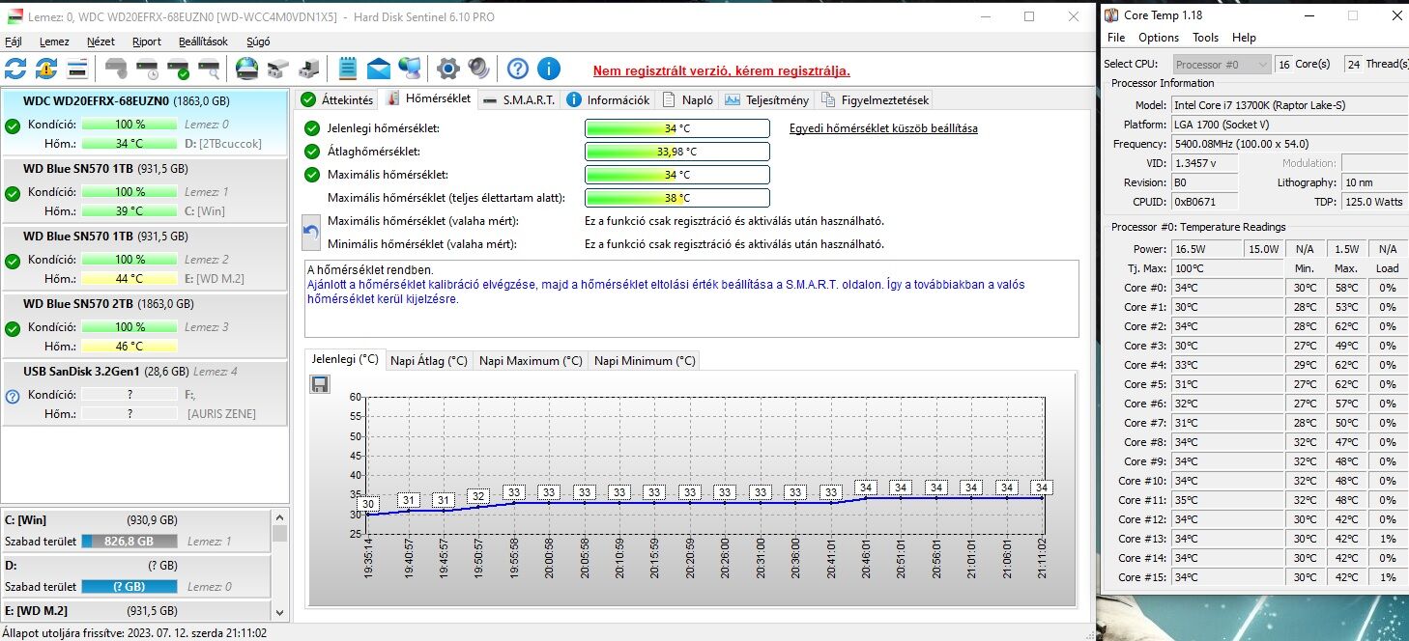The width and height of the screenshot is (1409, 641).
Task: Click the drive list scrollbar down arrow
Action: [x=279, y=612]
